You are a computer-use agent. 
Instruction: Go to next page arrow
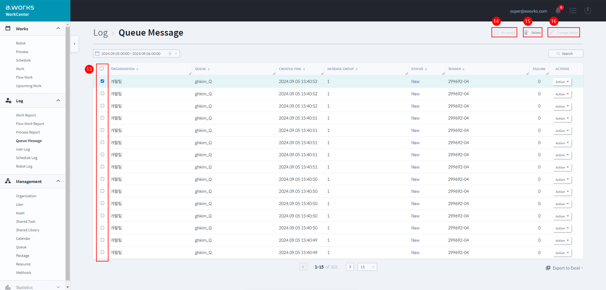click(x=350, y=267)
